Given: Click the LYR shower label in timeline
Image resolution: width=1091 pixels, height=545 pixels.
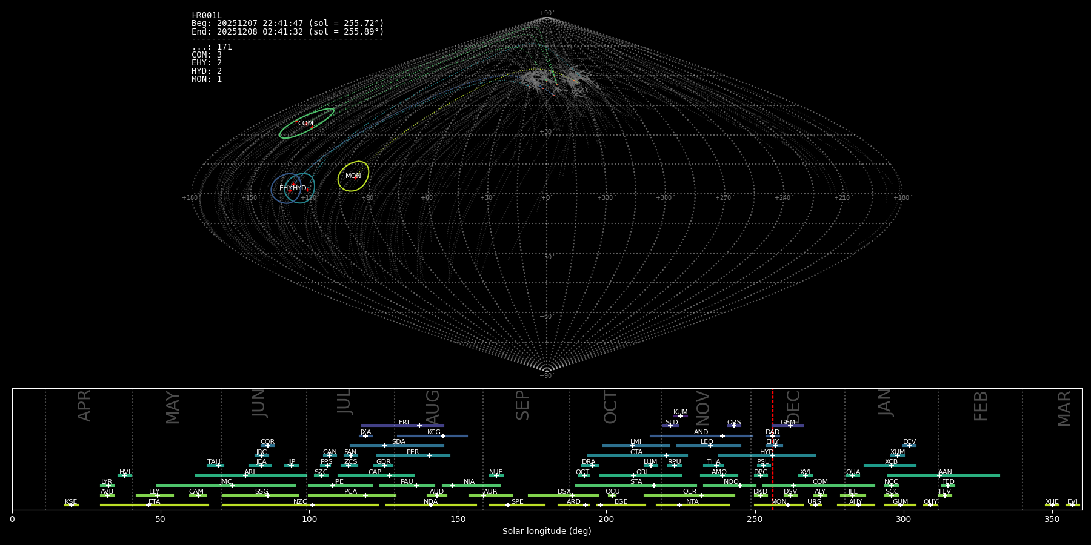Looking at the screenshot, I should pyautogui.click(x=107, y=482).
